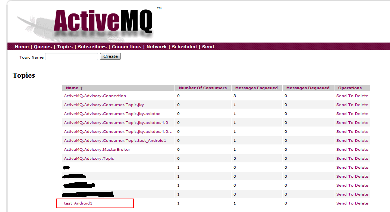The height and width of the screenshot is (212, 390).
Task: Click the Operations column header
Action: (x=350, y=88)
